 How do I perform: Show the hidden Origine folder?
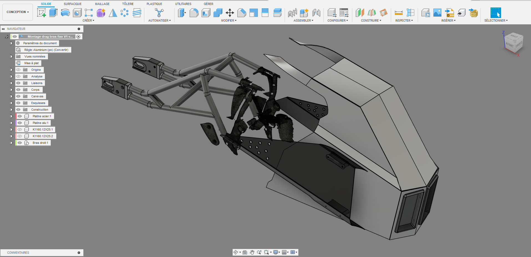pos(18,70)
